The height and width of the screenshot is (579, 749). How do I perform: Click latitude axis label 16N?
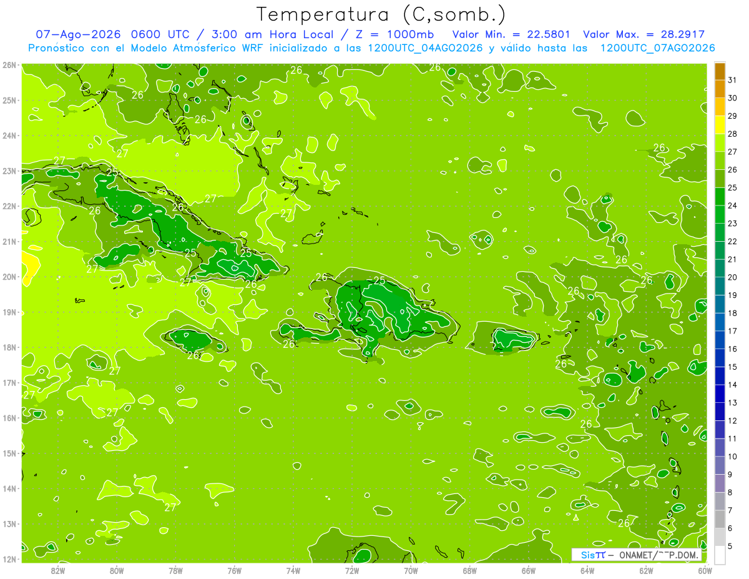coord(9,418)
